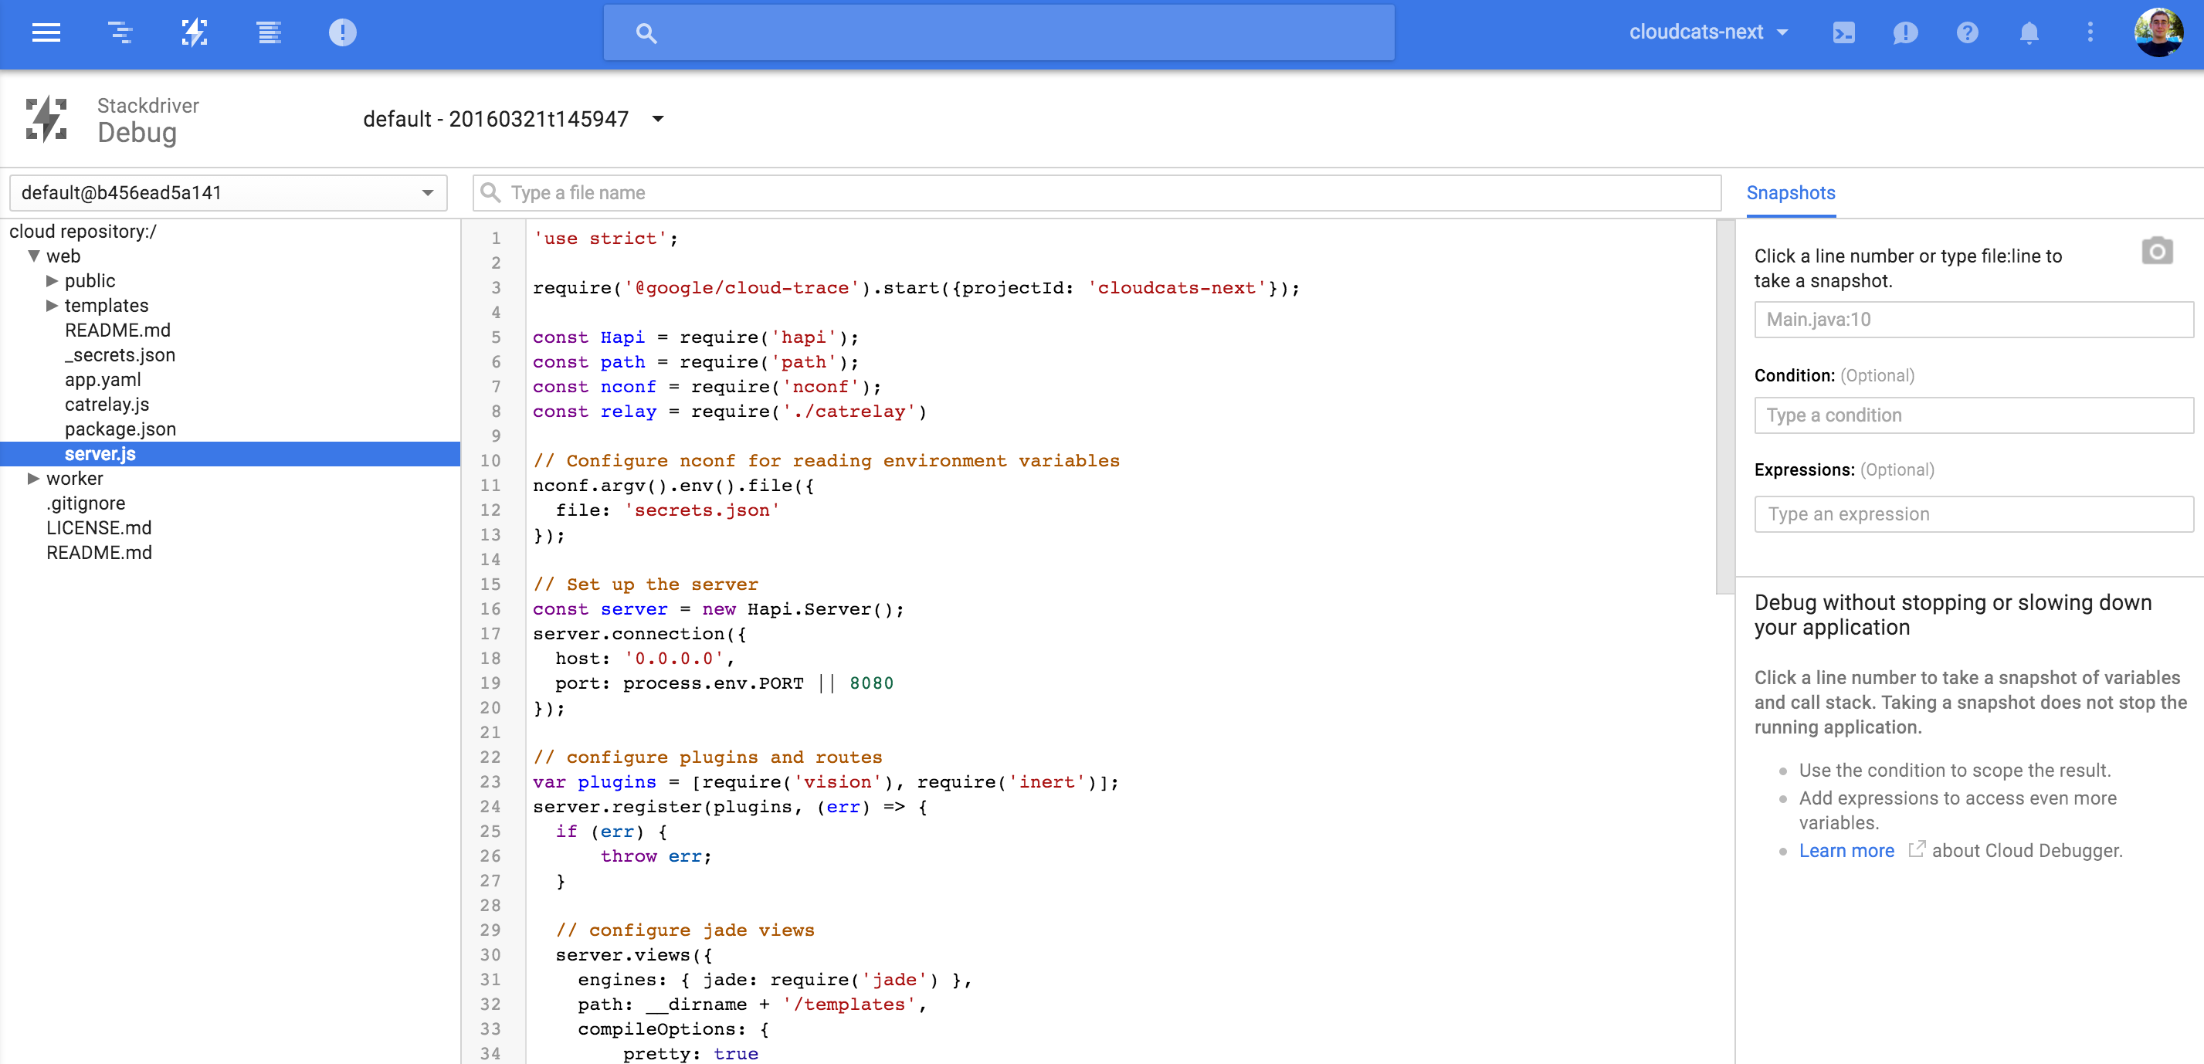Viewport: 2204px width, 1064px height.
Task: Expand the worker folder
Action: (33, 478)
